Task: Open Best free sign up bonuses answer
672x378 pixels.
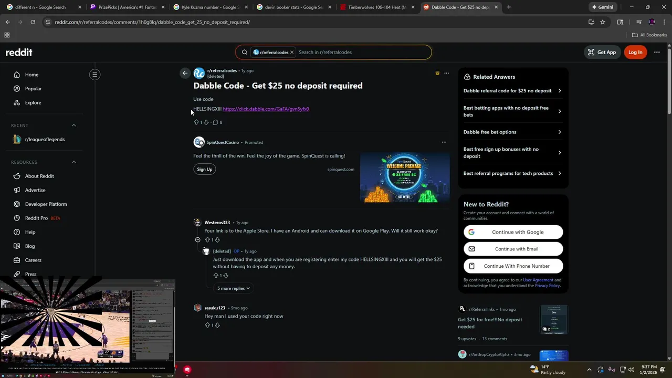Action: click(x=512, y=153)
